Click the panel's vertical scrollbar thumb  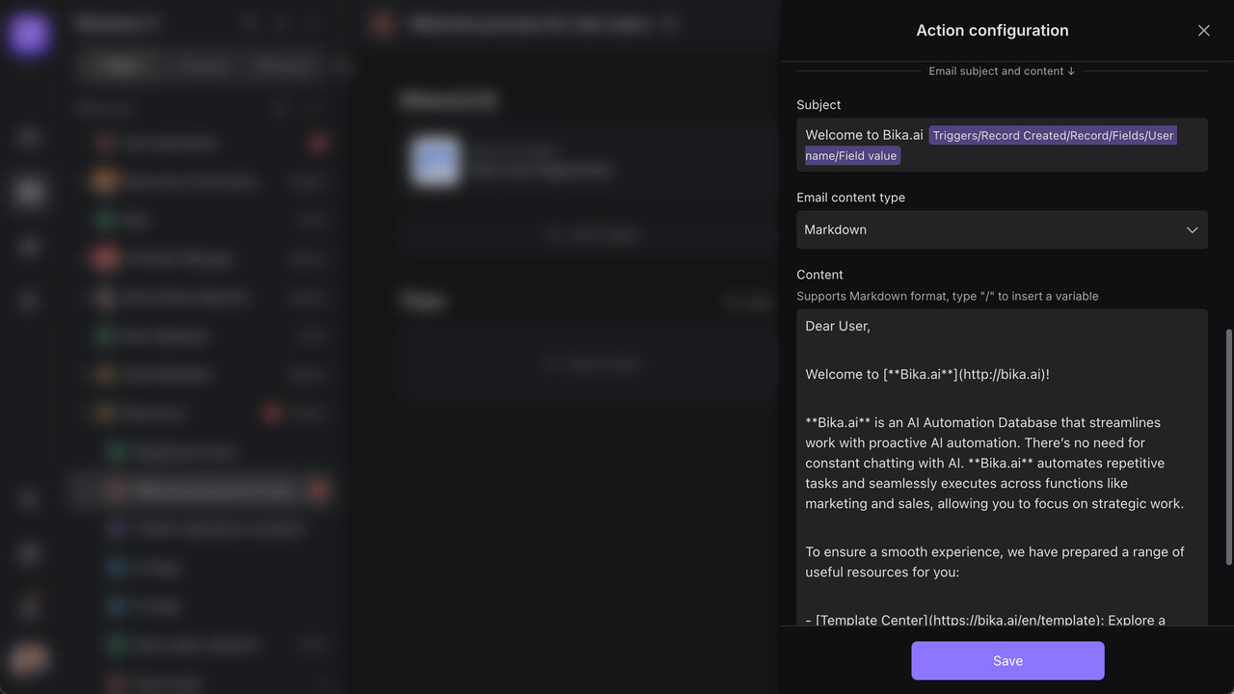pos(1228,443)
